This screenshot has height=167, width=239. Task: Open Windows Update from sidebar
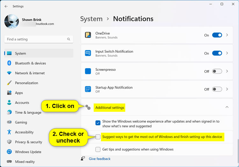[39, 152]
